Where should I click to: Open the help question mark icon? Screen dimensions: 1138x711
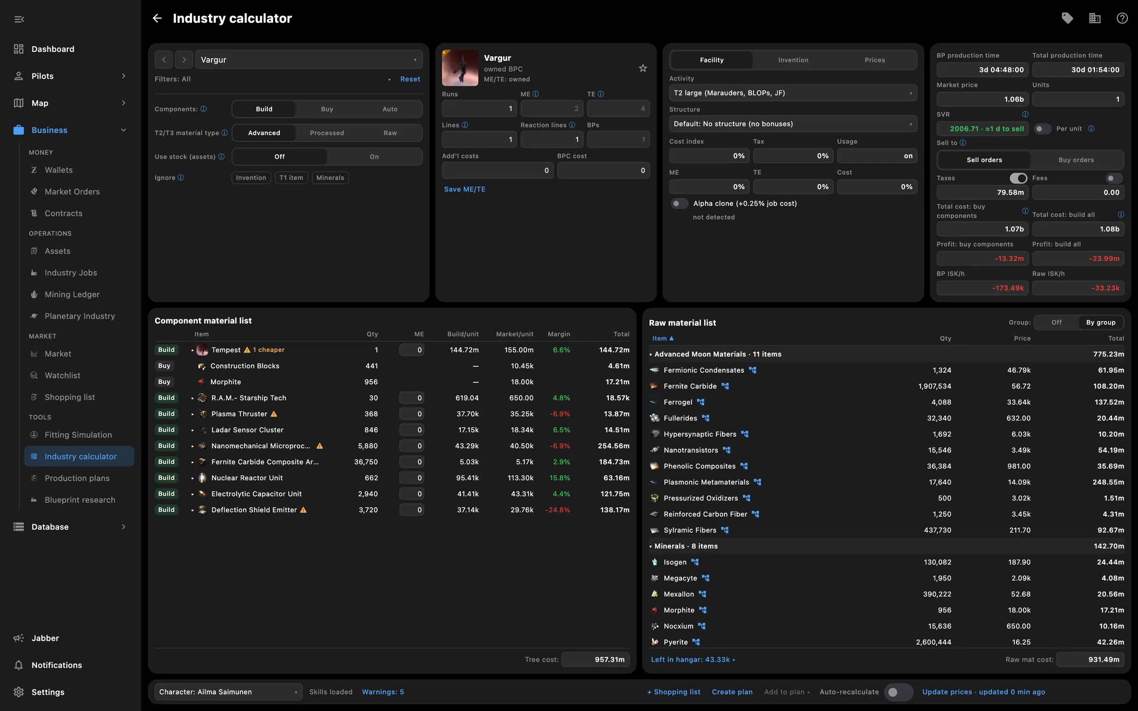(x=1122, y=18)
